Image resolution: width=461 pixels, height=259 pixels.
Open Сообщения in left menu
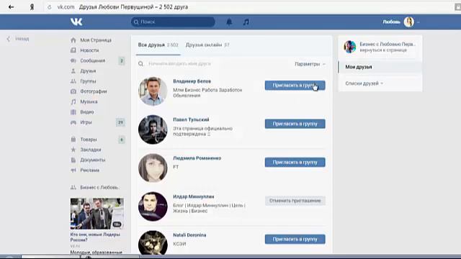point(92,60)
